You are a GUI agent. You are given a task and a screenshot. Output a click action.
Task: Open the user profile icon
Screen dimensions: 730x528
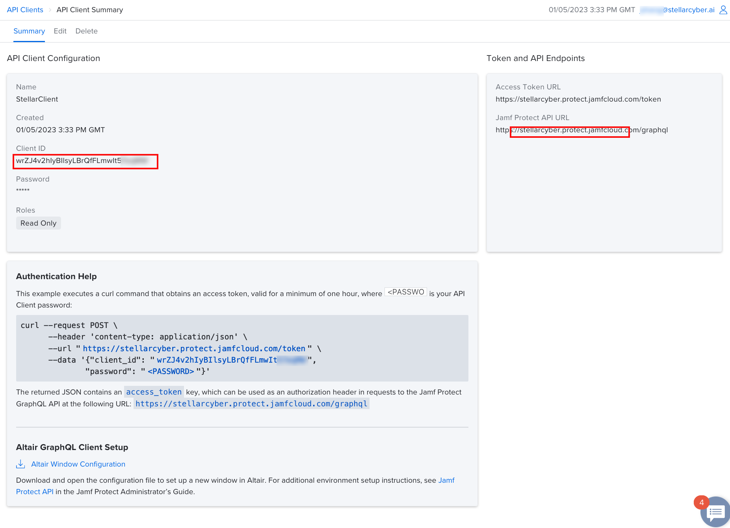coord(723,10)
